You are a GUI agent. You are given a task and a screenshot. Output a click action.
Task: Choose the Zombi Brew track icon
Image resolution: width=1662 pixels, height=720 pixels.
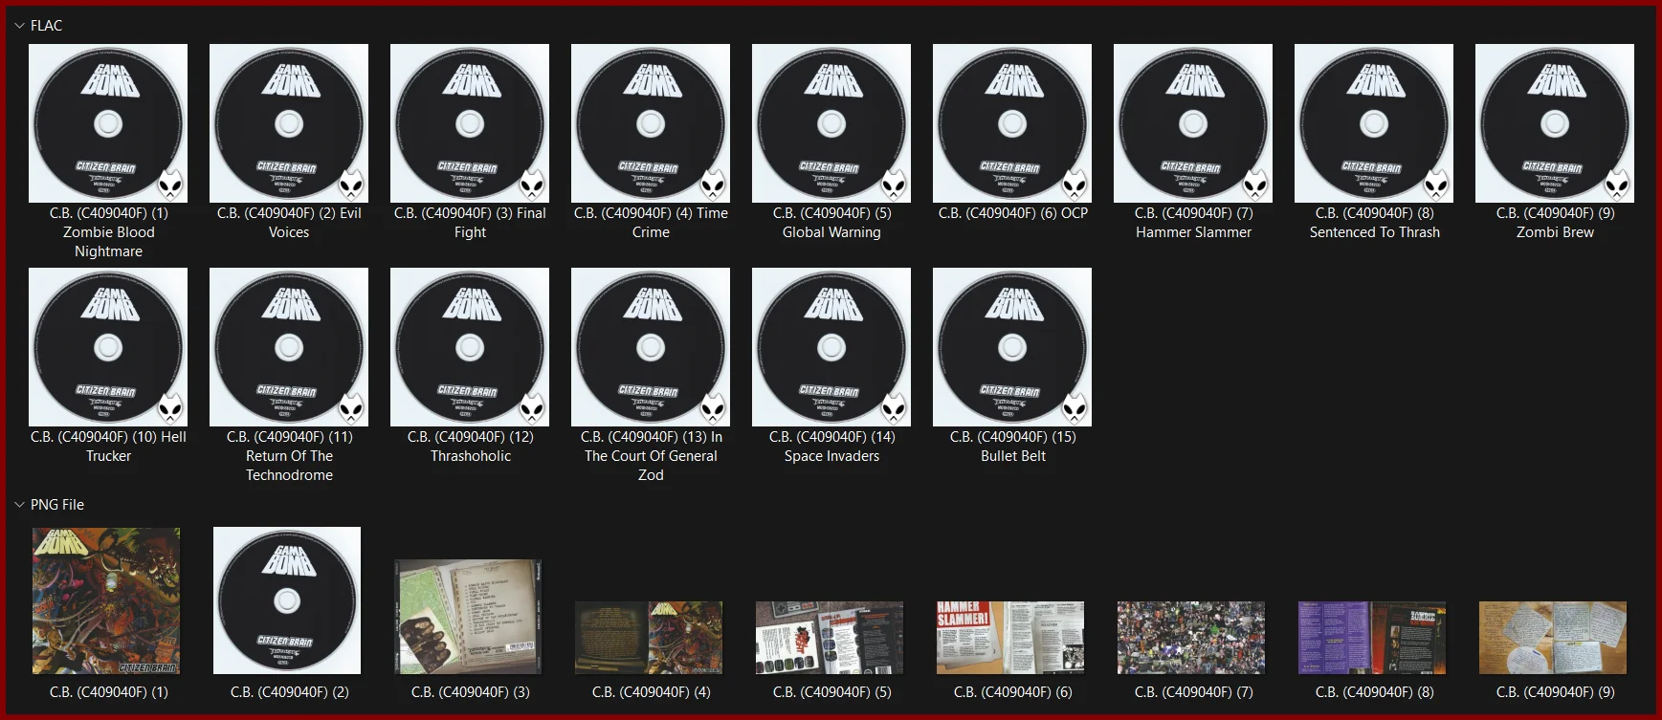(1555, 123)
